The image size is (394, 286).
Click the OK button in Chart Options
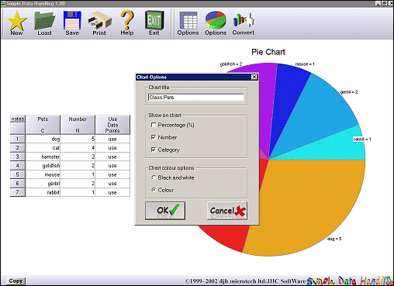point(165,211)
